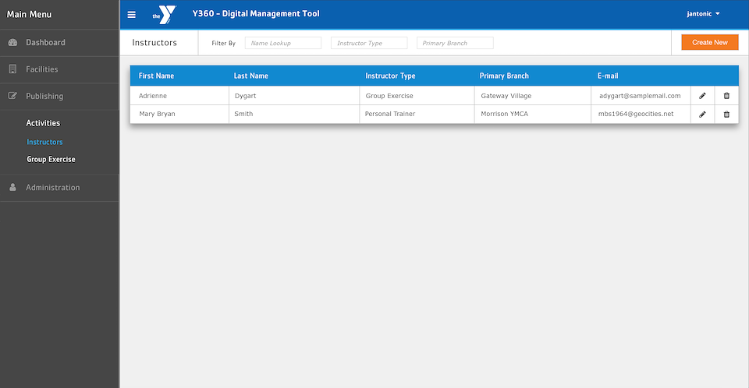This screenshot has height=388, width=749.
Task: Click the Facilities building icon
Action: coord(13,69)
